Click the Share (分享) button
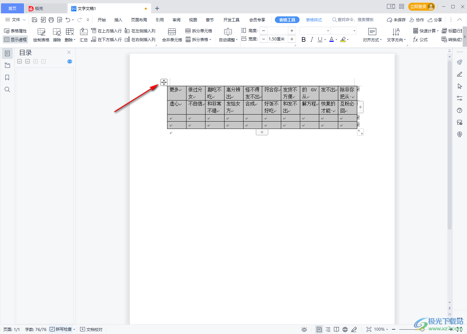467x334 pixels. 435,20
